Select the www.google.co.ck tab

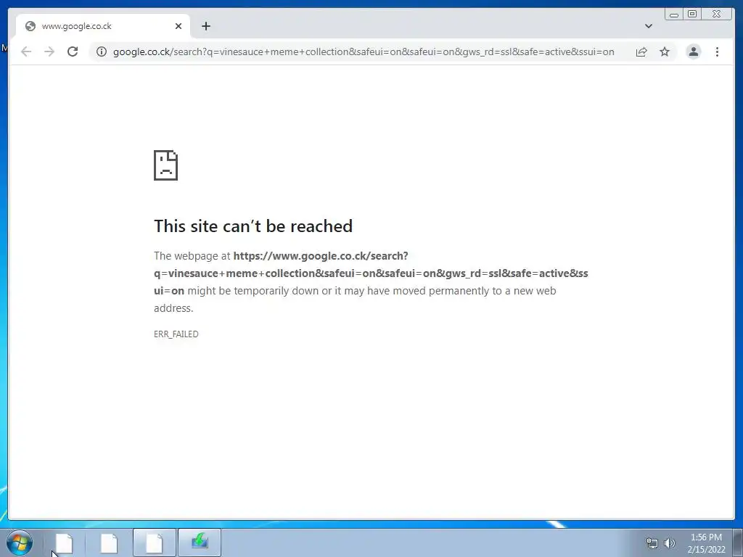coord(103,26)
